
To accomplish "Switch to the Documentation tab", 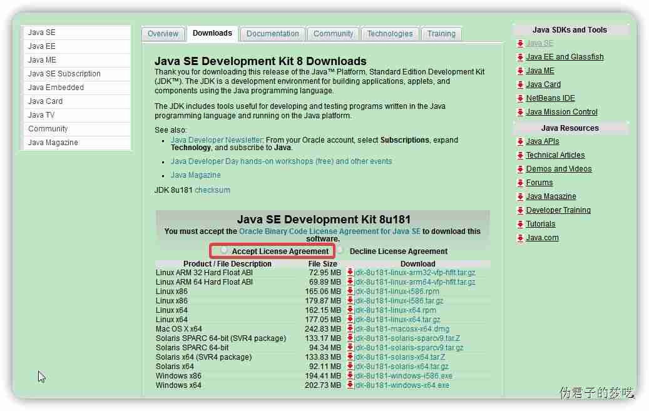I will click(x=272, y=34).
